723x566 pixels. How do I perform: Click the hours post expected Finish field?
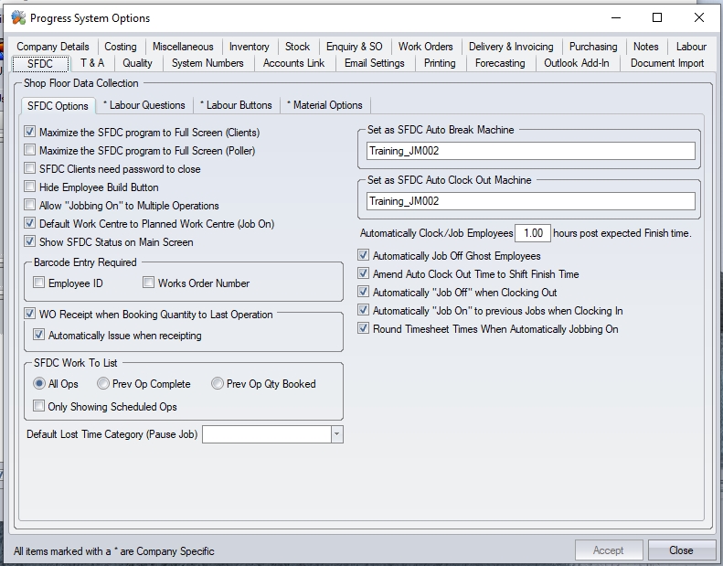533,233
